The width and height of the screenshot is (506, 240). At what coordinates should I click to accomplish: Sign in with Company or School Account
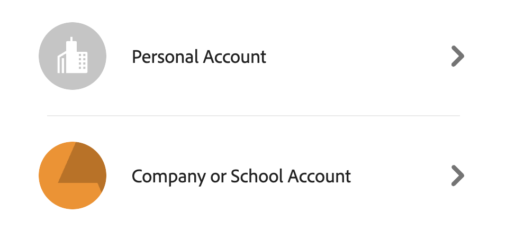(241, 176)
